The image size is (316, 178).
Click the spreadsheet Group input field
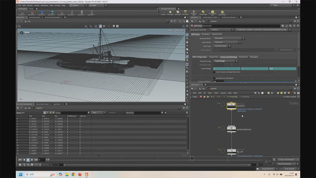point(74,113)
